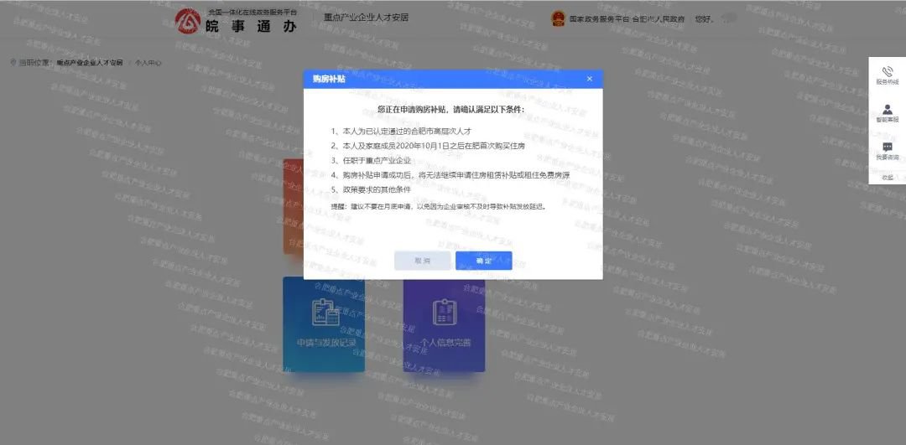The height and width of the screenshot is (445, 906).
Task: Click the national emblem icon in header
Action: click(558, 18)
